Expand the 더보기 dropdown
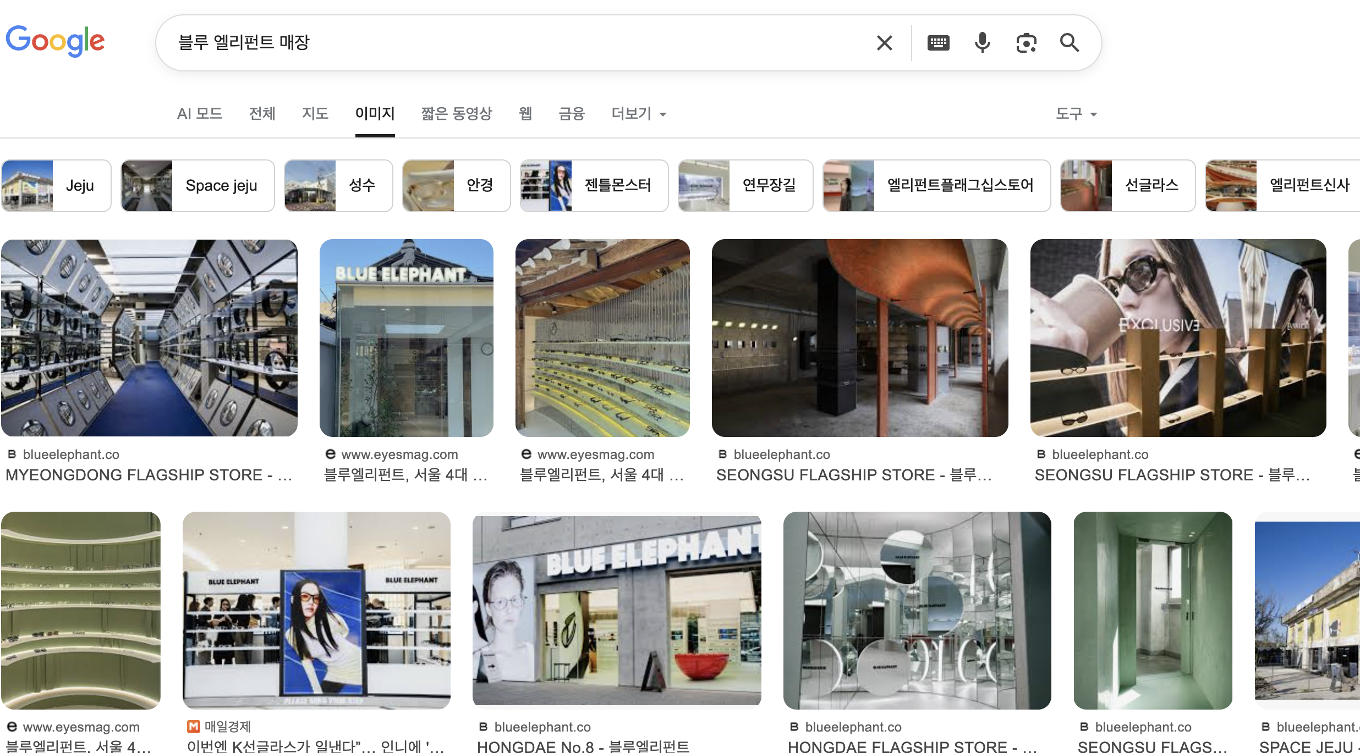The width and height of the screenshot is (1360, 753). [639, 114]
